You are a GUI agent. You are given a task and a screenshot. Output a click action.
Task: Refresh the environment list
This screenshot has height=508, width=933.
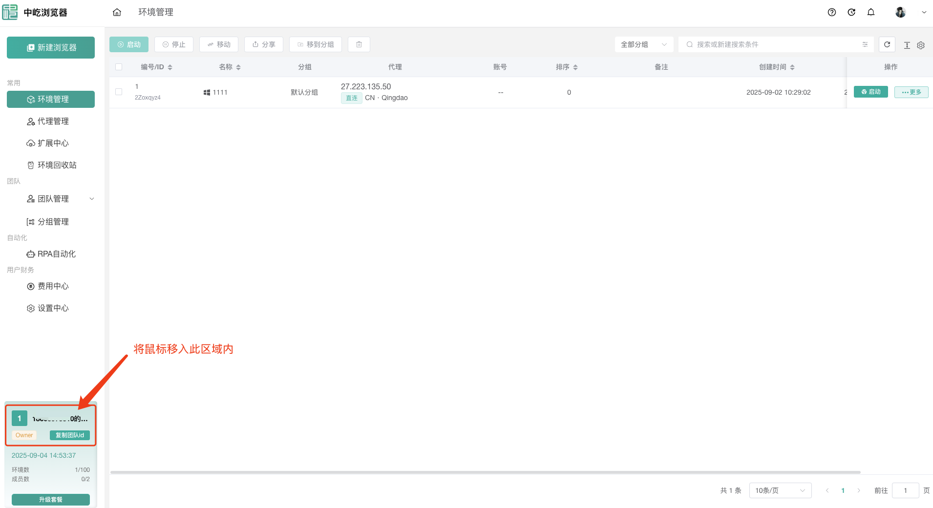click(887, 44)
